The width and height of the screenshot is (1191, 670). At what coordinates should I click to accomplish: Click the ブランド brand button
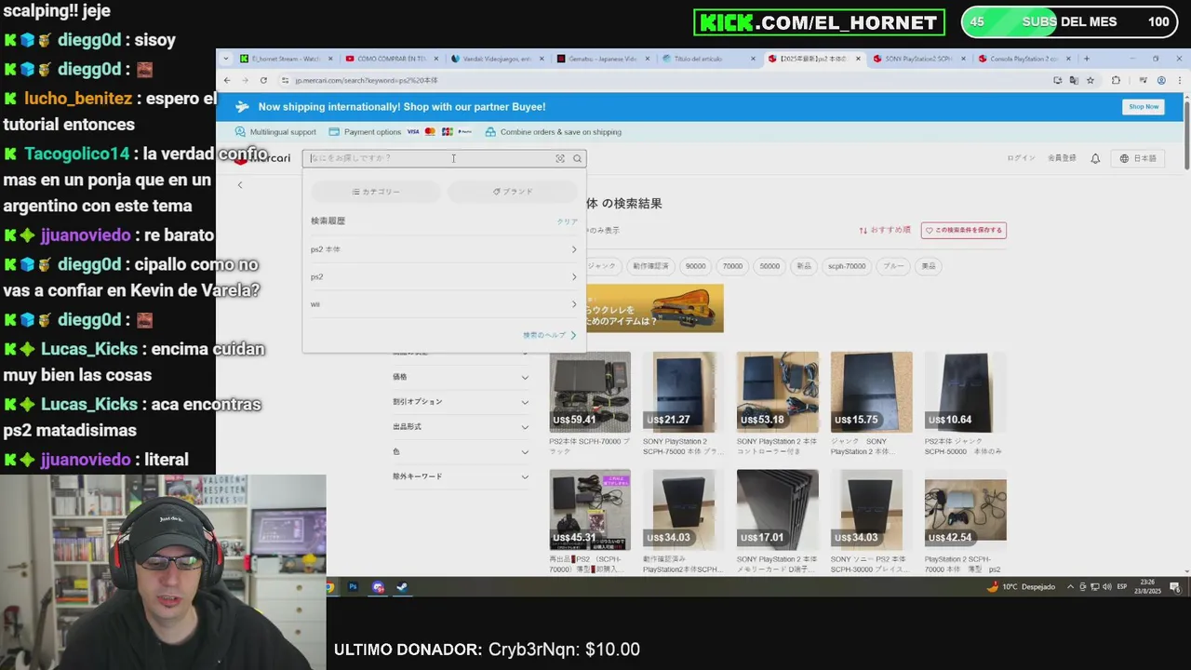(x=513, y=192)
